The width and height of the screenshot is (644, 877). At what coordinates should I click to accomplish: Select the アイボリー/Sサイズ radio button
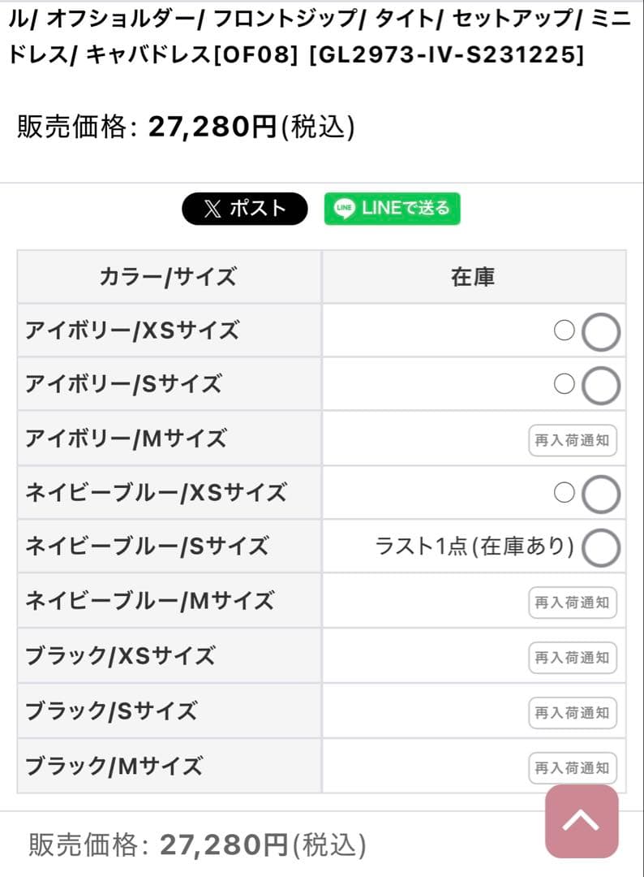click(x=601, y=386)
